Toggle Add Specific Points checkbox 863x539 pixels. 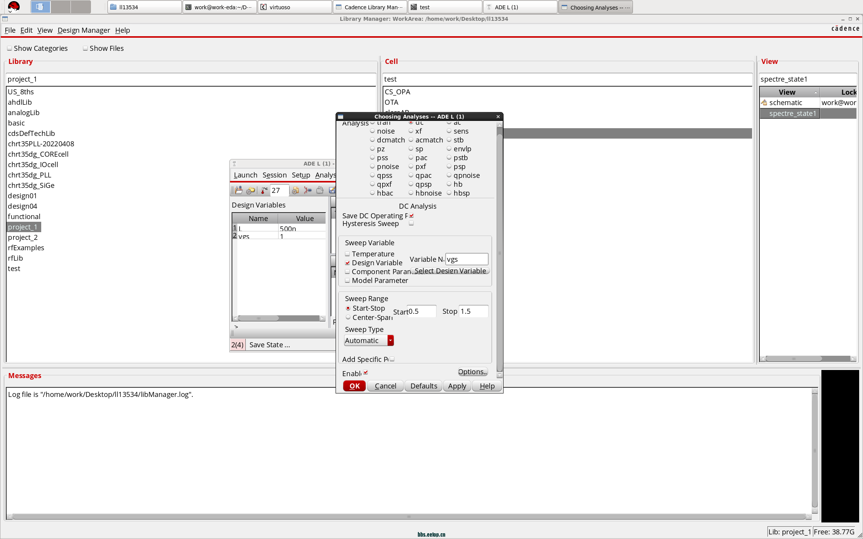(392, 359)
